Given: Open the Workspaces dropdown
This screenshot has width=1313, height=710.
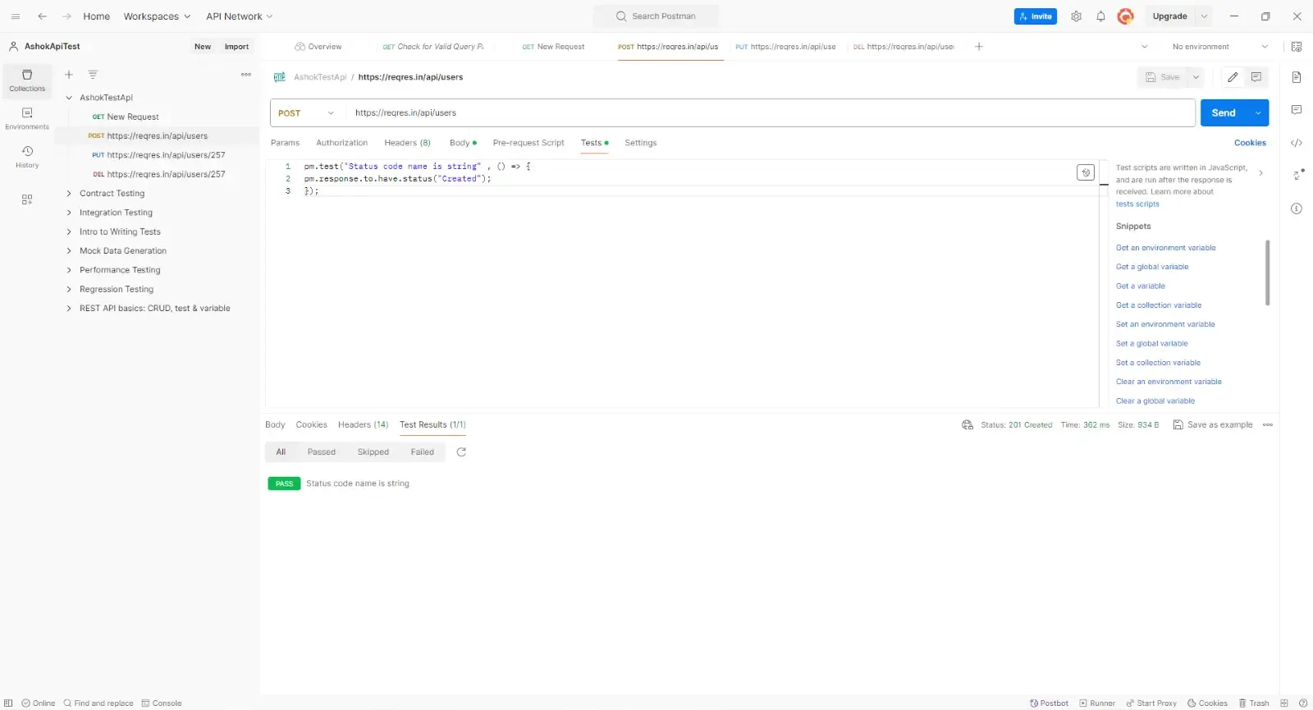Looking at the screenshot, I should (157, 16).
